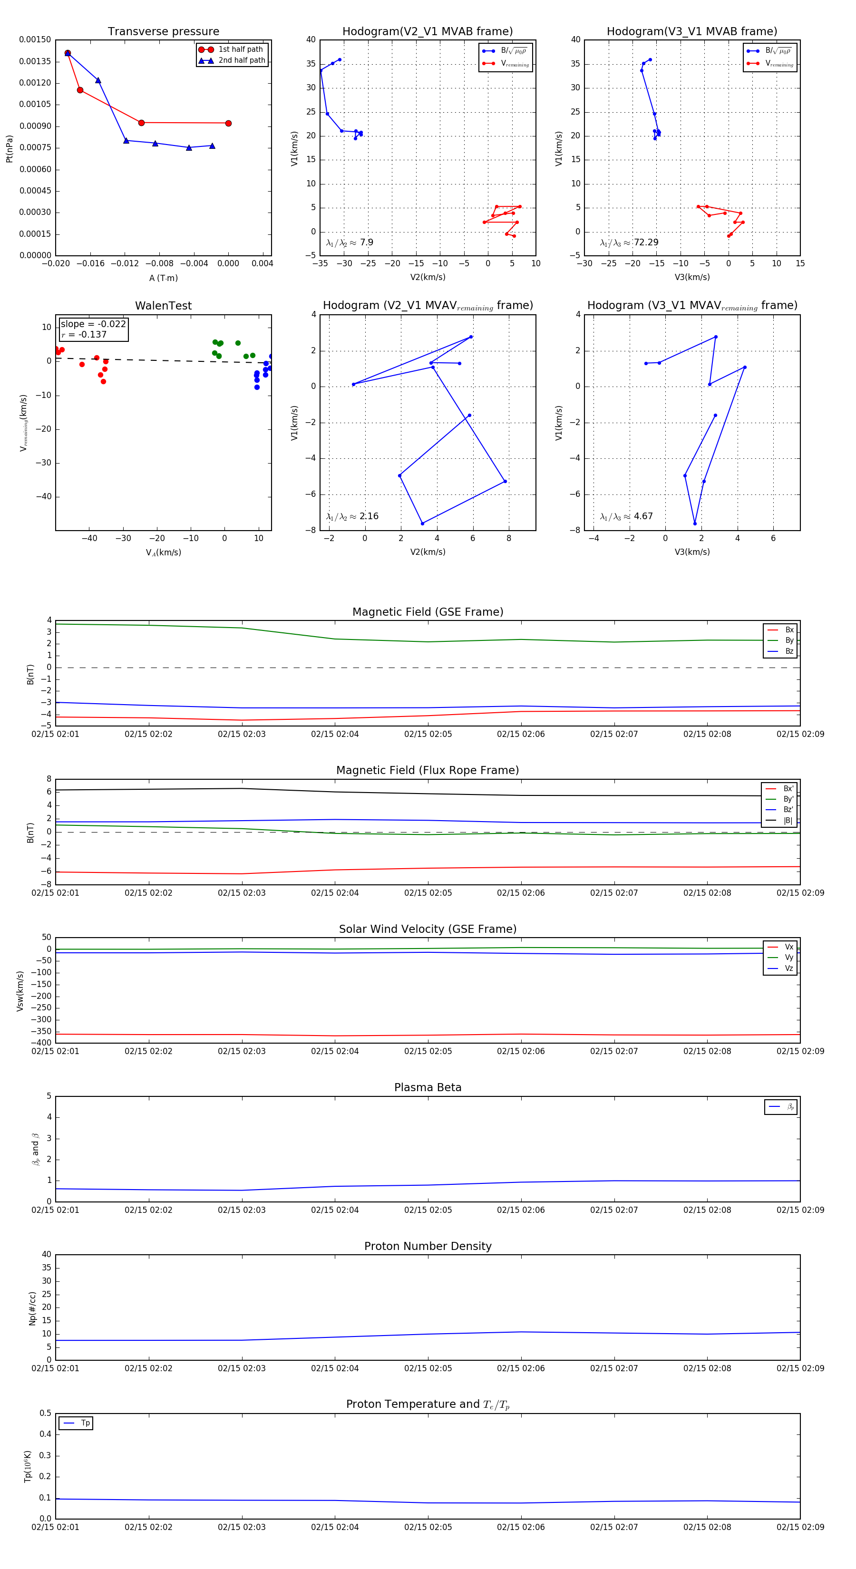Viewport: 856px width, 1569px height.
Task: Select the "2nd half path" legend entry
Action: click(x=232, y=60)
